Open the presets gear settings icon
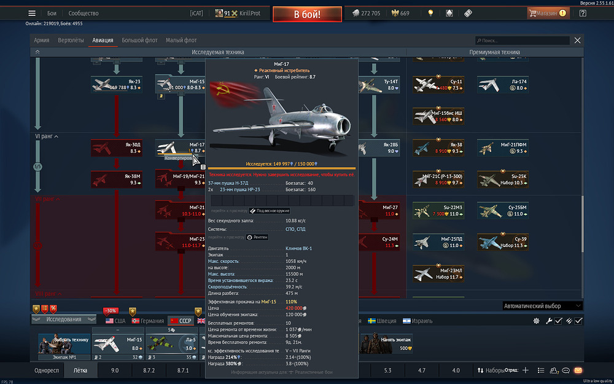The image size is (614, 384). 536,321
